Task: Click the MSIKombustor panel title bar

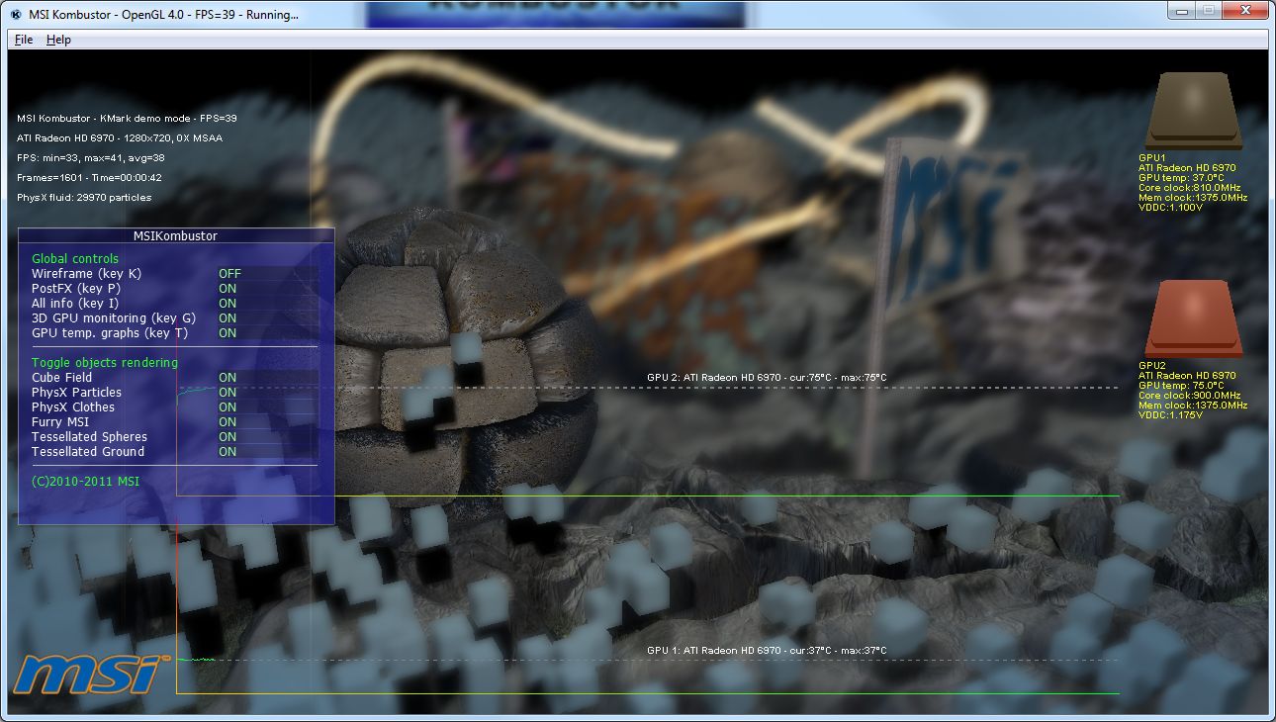Action: coord(176,236)
